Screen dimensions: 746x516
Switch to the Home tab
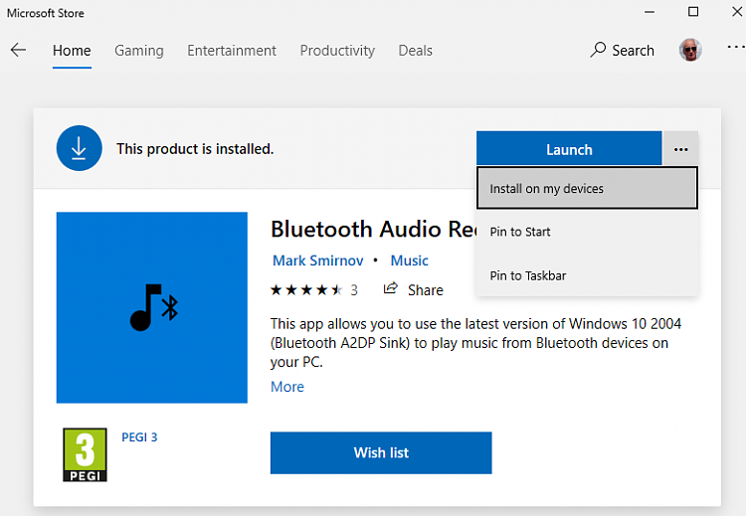72,51
